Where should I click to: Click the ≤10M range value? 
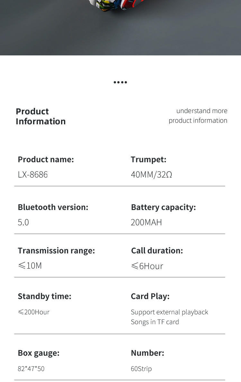(30, 266)
